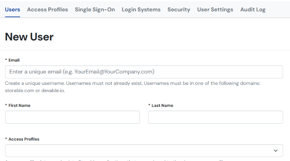Navigate to the User Settings tab
This screenshot has height=161, width=290.
tap(215, 10)
